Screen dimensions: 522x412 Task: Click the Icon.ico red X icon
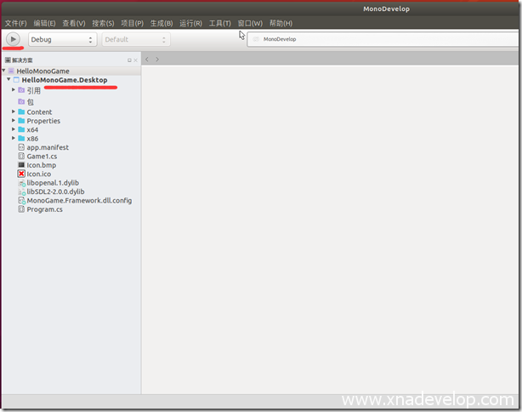click(21, 174)
